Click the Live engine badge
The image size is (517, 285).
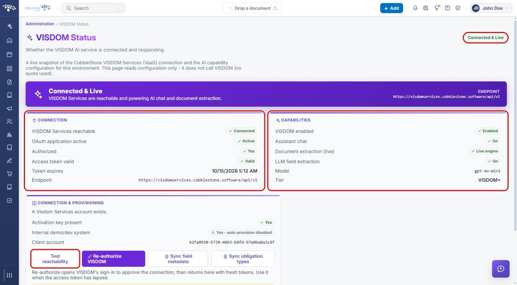pos(484,151)
